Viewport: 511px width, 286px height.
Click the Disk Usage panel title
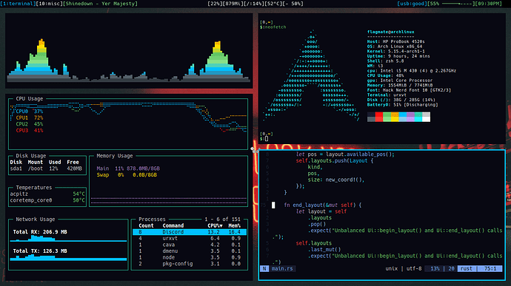pyautogui.click(x=31, y=156)
